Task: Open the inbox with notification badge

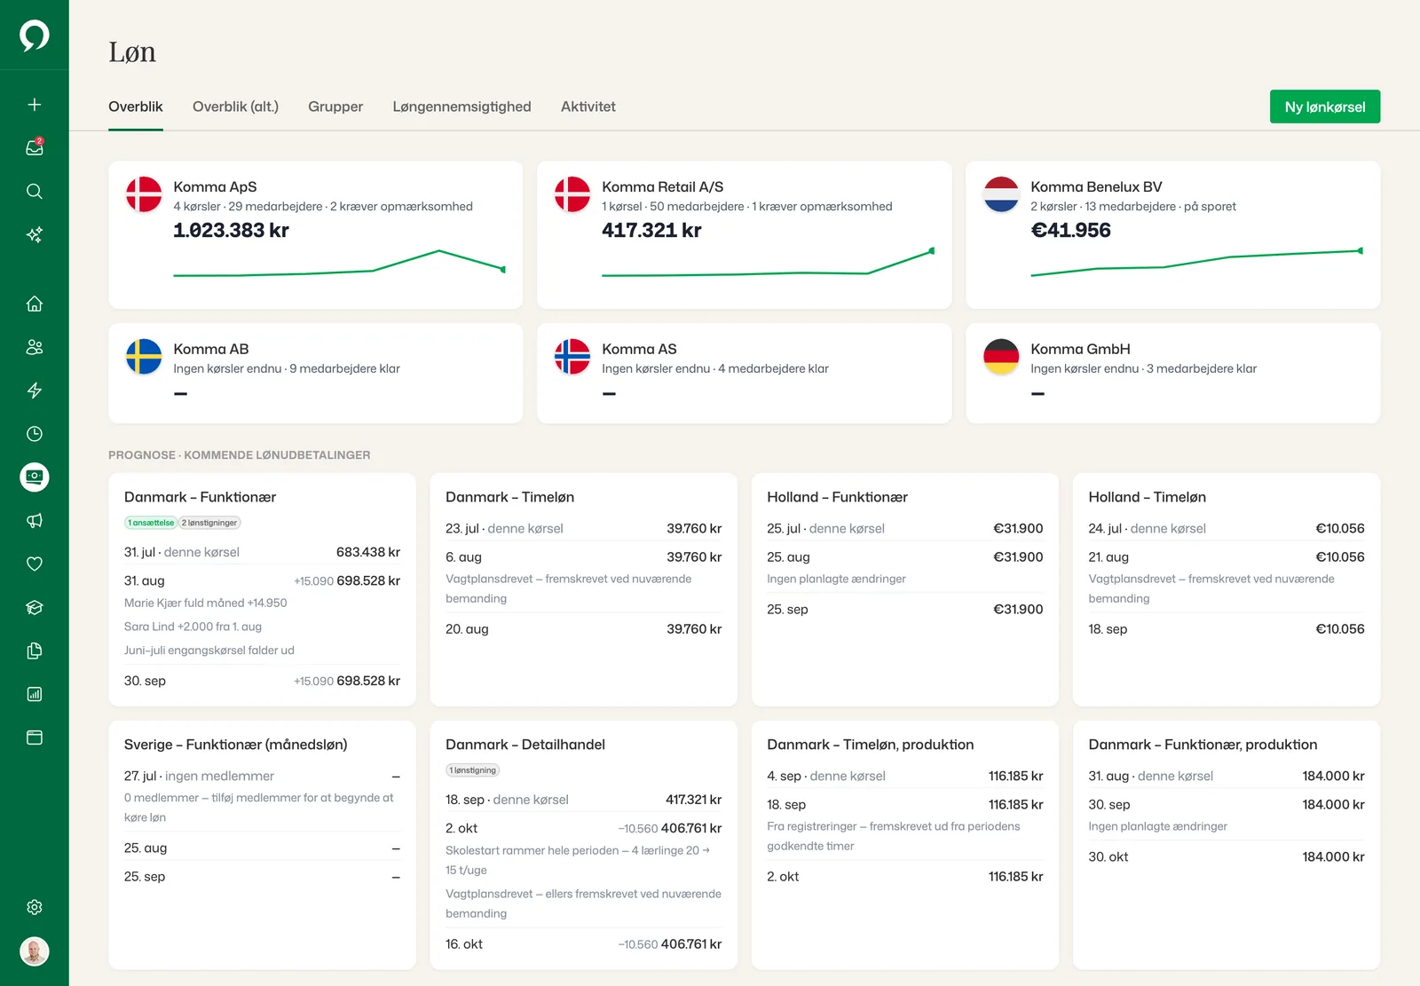Action: (x=35, y=147)
